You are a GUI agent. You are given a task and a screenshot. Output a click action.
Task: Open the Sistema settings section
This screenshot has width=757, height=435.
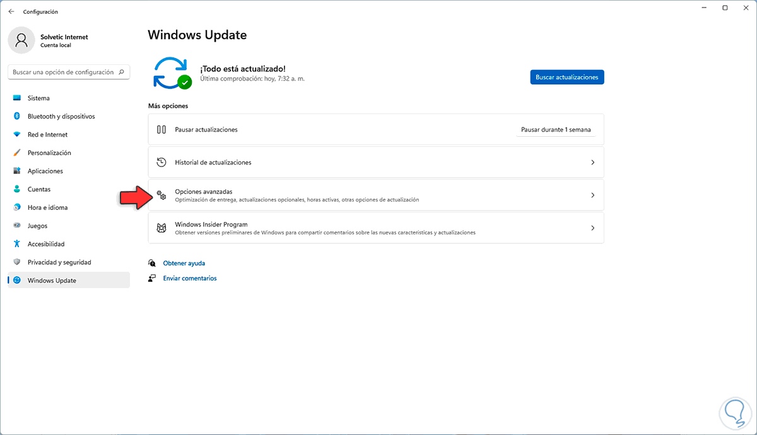coord(69,98)
